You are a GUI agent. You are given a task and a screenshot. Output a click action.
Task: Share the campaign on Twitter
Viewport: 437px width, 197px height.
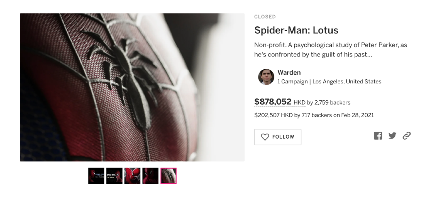392,136
